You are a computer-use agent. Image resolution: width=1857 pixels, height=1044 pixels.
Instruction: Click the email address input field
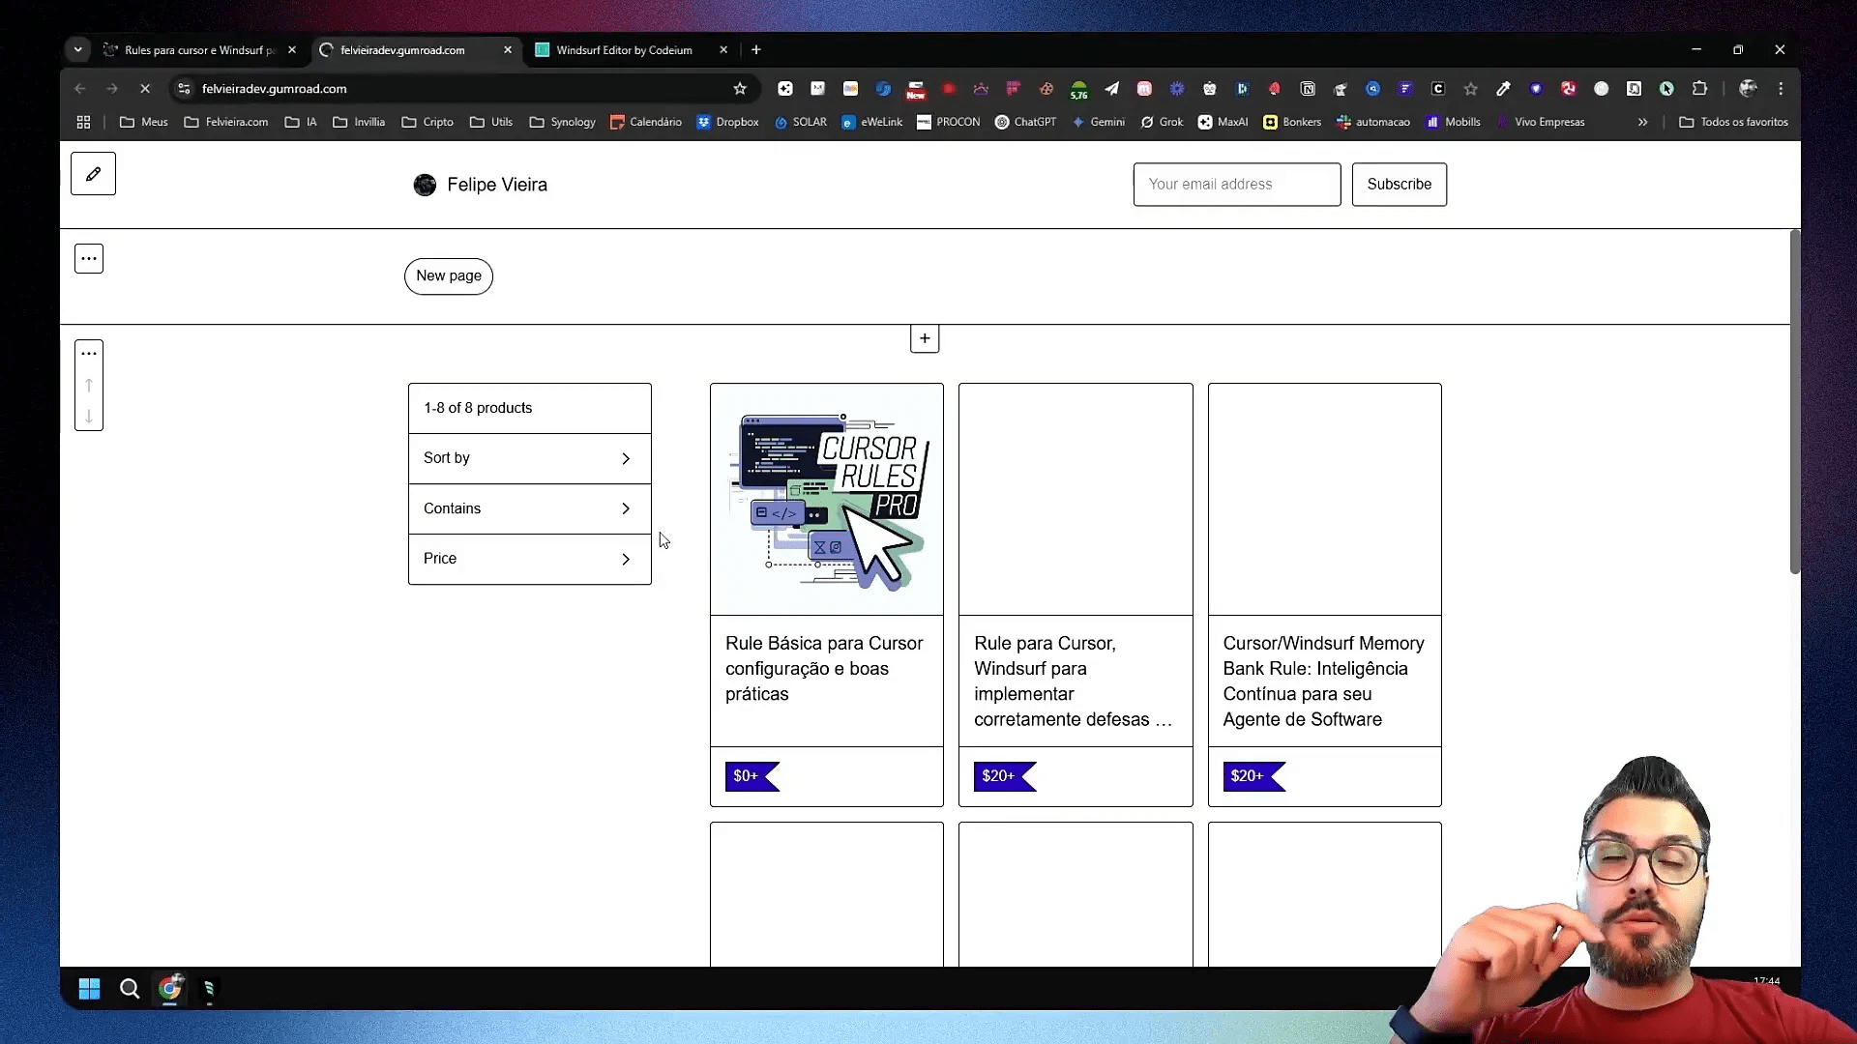pos(1237,184)
